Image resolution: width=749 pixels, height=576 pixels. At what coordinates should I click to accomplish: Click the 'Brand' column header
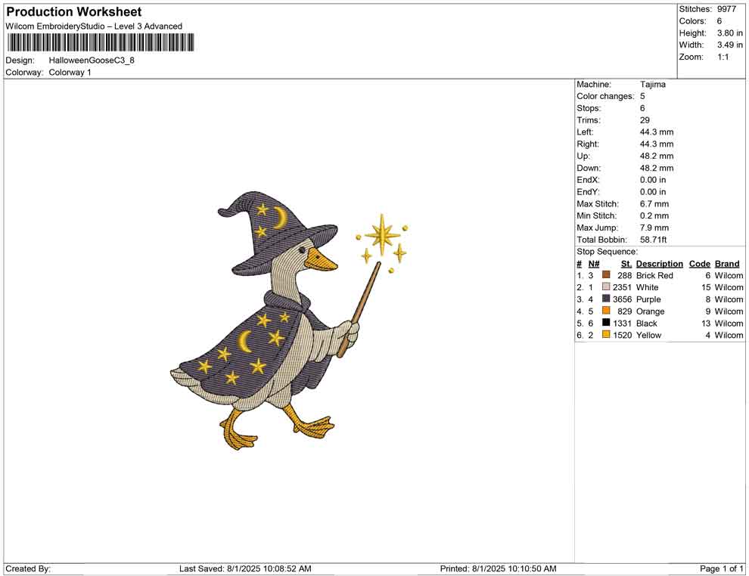click(727, 263)
